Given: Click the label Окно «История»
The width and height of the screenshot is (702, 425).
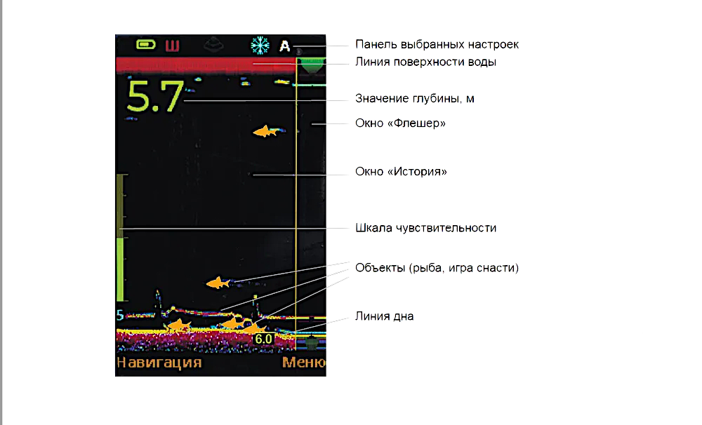Looking at the screenshot, I should [x=402, y=172].
